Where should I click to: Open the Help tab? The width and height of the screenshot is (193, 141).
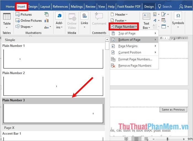[111, 7]
